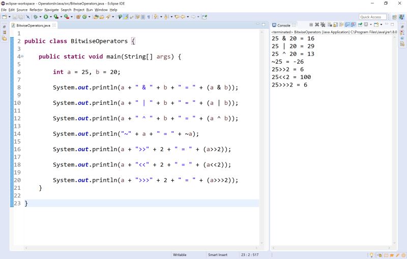
Task: Click the Debug bug icon
Action: [36, 17]
